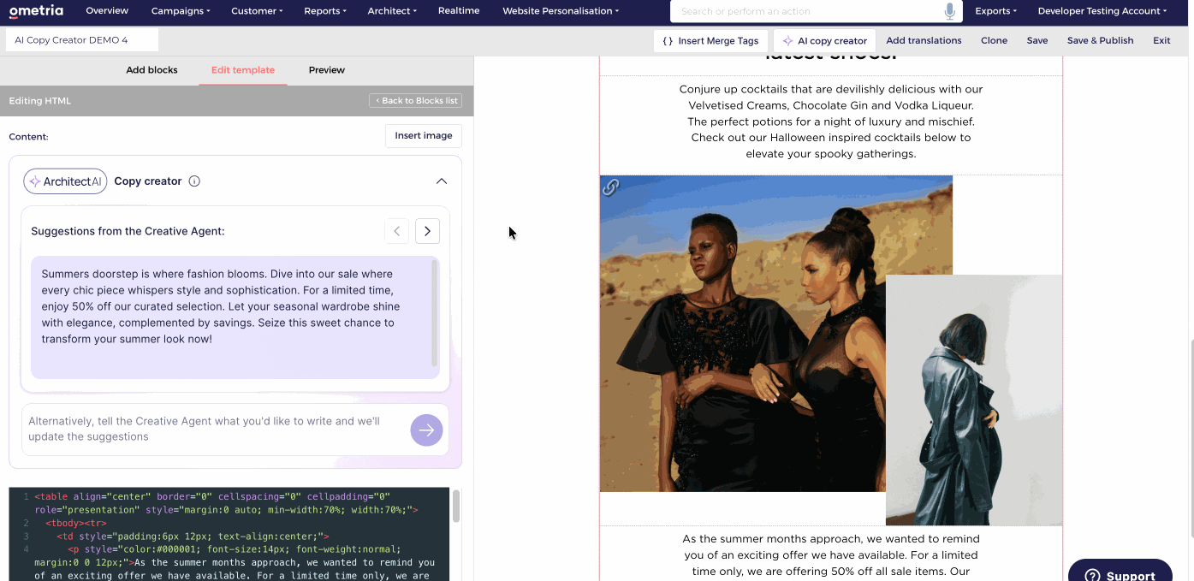Open the Exports dropdown

[x=995, y=11]
